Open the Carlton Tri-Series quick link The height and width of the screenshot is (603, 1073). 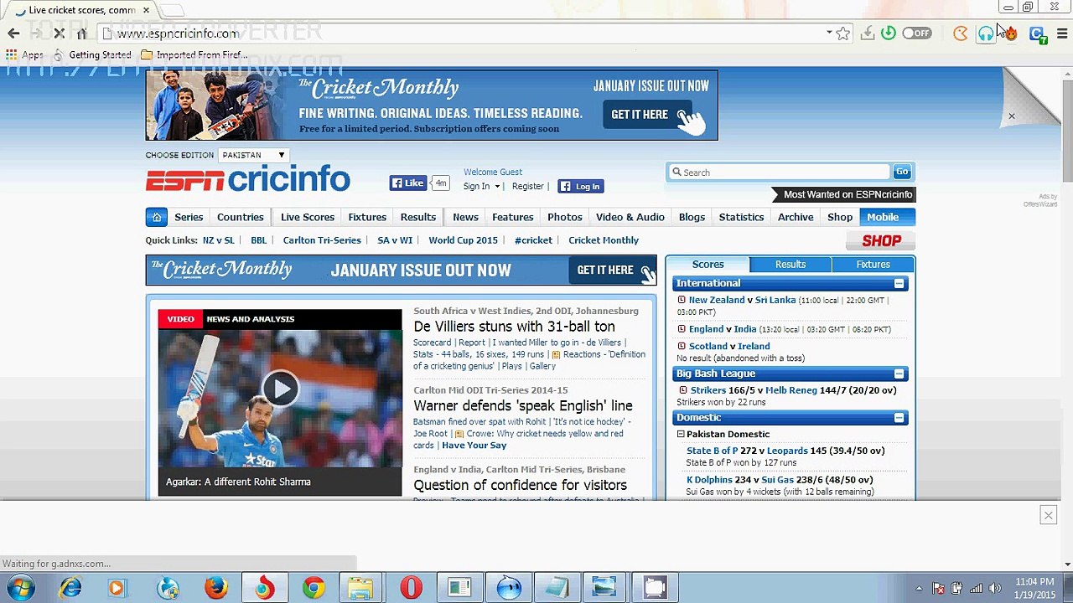pyautogui.click(x=322, y=240)
